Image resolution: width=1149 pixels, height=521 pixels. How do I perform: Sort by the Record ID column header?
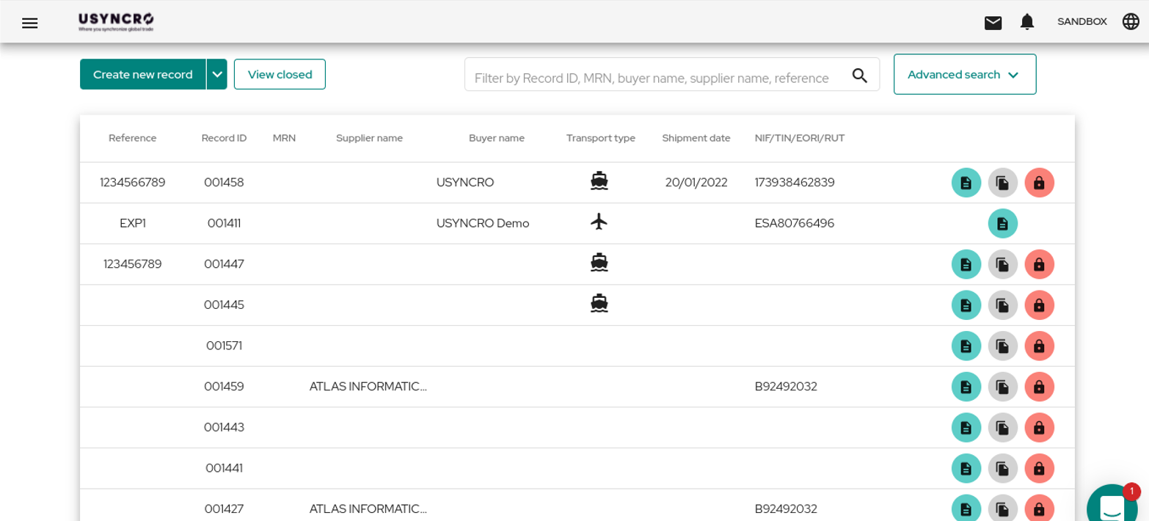(x=224, y=138)
